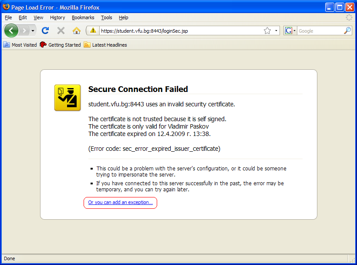Click the 'Done' status bar text
This screenshot has height=265, width=357.
pos(9,258)
